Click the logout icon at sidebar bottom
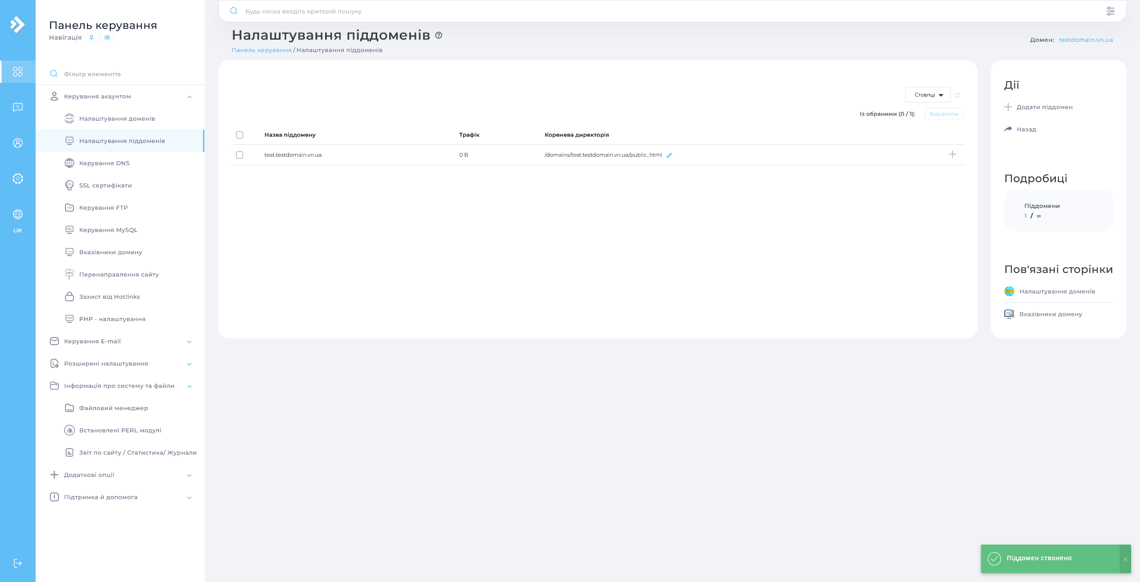This screenshot has height=582, width=1140. click(18, 562)
